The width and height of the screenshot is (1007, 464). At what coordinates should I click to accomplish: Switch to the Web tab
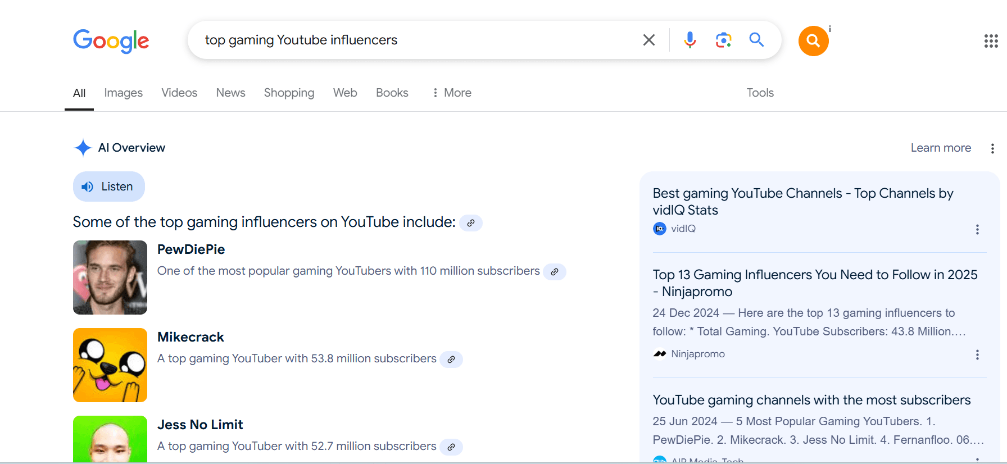(x=345, y=93)
